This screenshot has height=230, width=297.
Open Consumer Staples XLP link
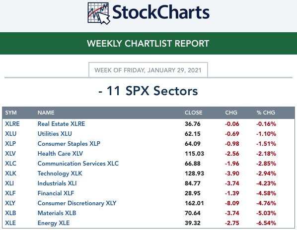69,144
